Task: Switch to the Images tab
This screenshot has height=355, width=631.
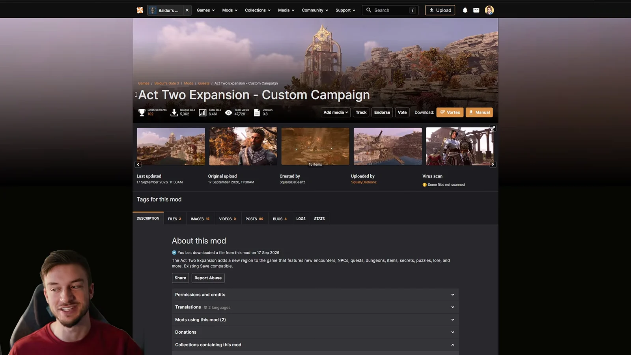Action: pos(200,219)
